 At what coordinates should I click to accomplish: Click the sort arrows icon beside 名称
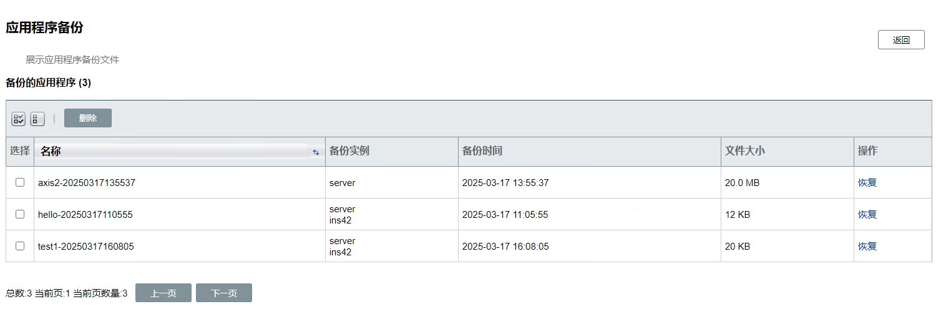(x=316, y=152)
